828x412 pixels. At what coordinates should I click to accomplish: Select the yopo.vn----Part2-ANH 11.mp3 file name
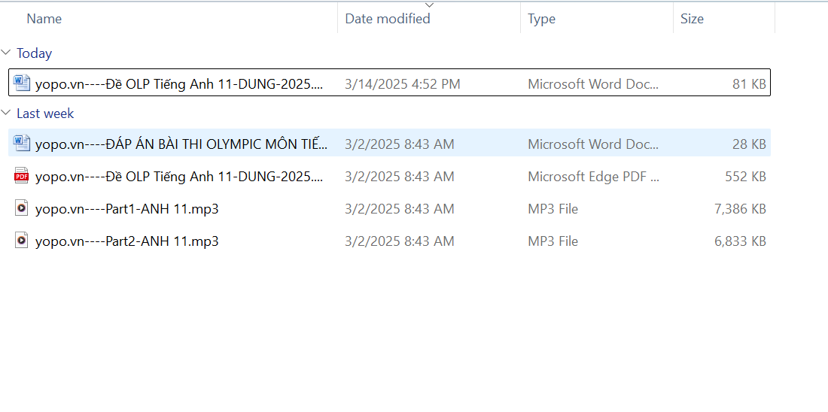coord(126,241)
